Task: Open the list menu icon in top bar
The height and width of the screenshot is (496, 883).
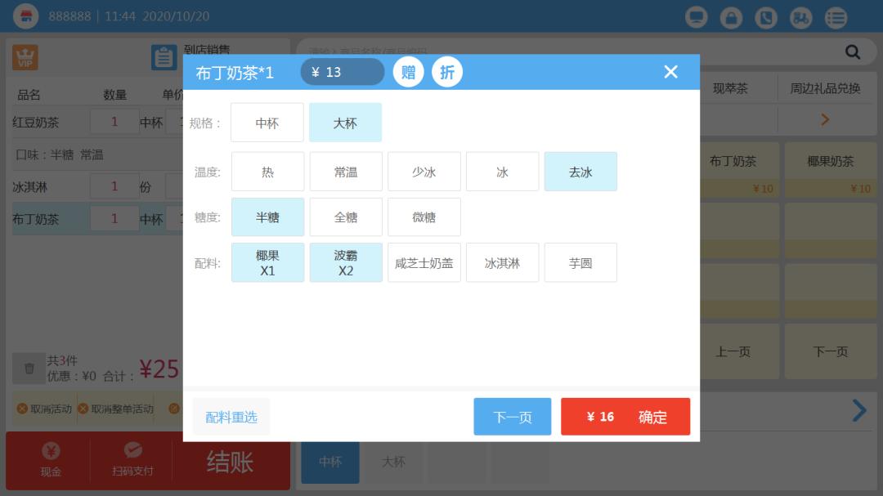Action: tap(836, 17)
